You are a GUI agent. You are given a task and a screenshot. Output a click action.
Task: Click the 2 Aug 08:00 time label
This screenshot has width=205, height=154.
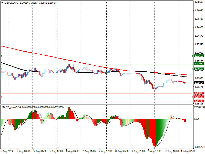coord(24,151)
